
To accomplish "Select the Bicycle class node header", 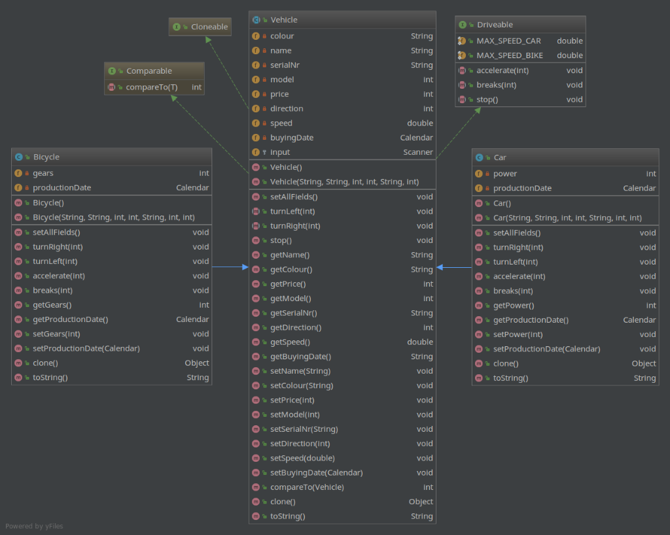I will coord(111,157).
